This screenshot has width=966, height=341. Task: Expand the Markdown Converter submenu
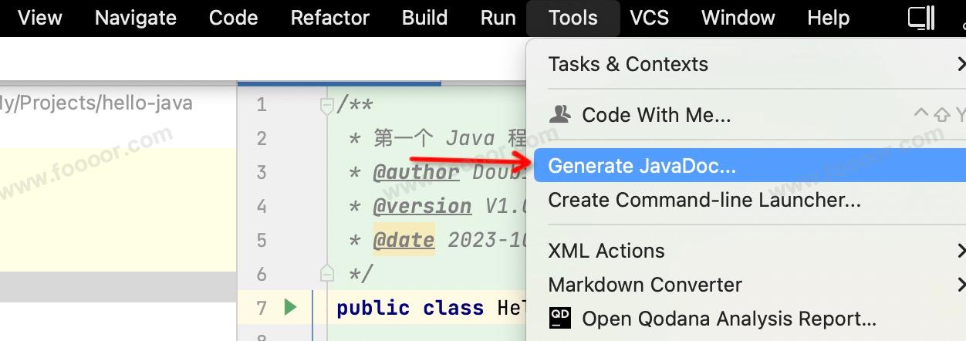tap(960, 285)
